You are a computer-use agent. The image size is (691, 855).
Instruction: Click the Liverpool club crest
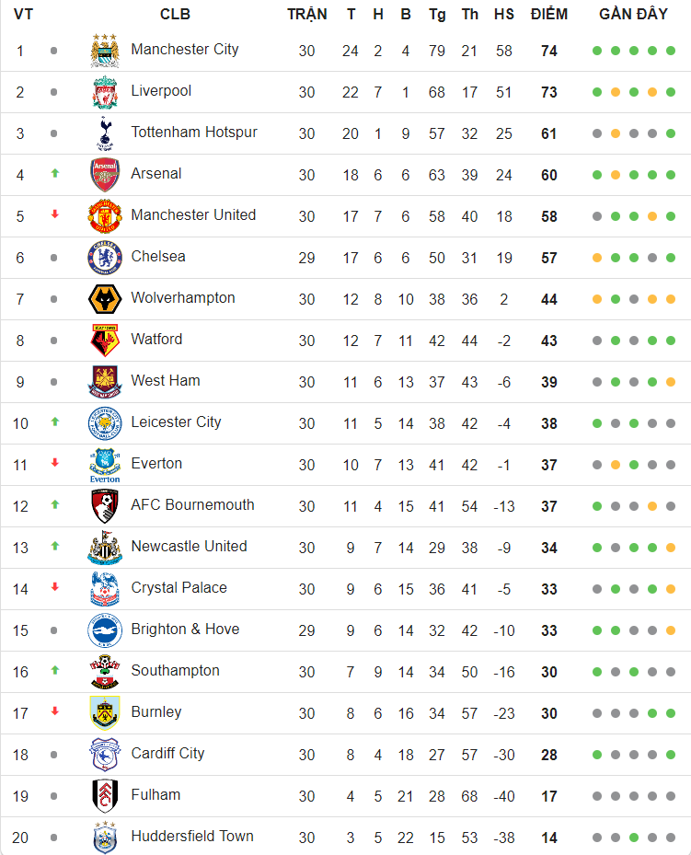coord(105,92)
